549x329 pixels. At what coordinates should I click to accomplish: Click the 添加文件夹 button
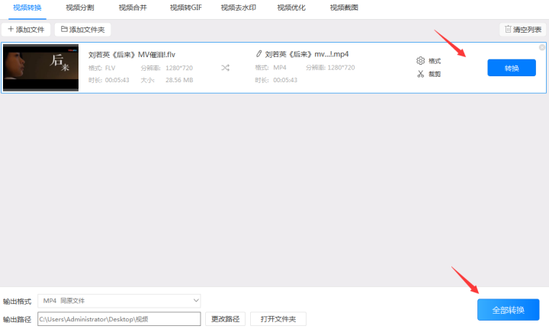[82, 30]
